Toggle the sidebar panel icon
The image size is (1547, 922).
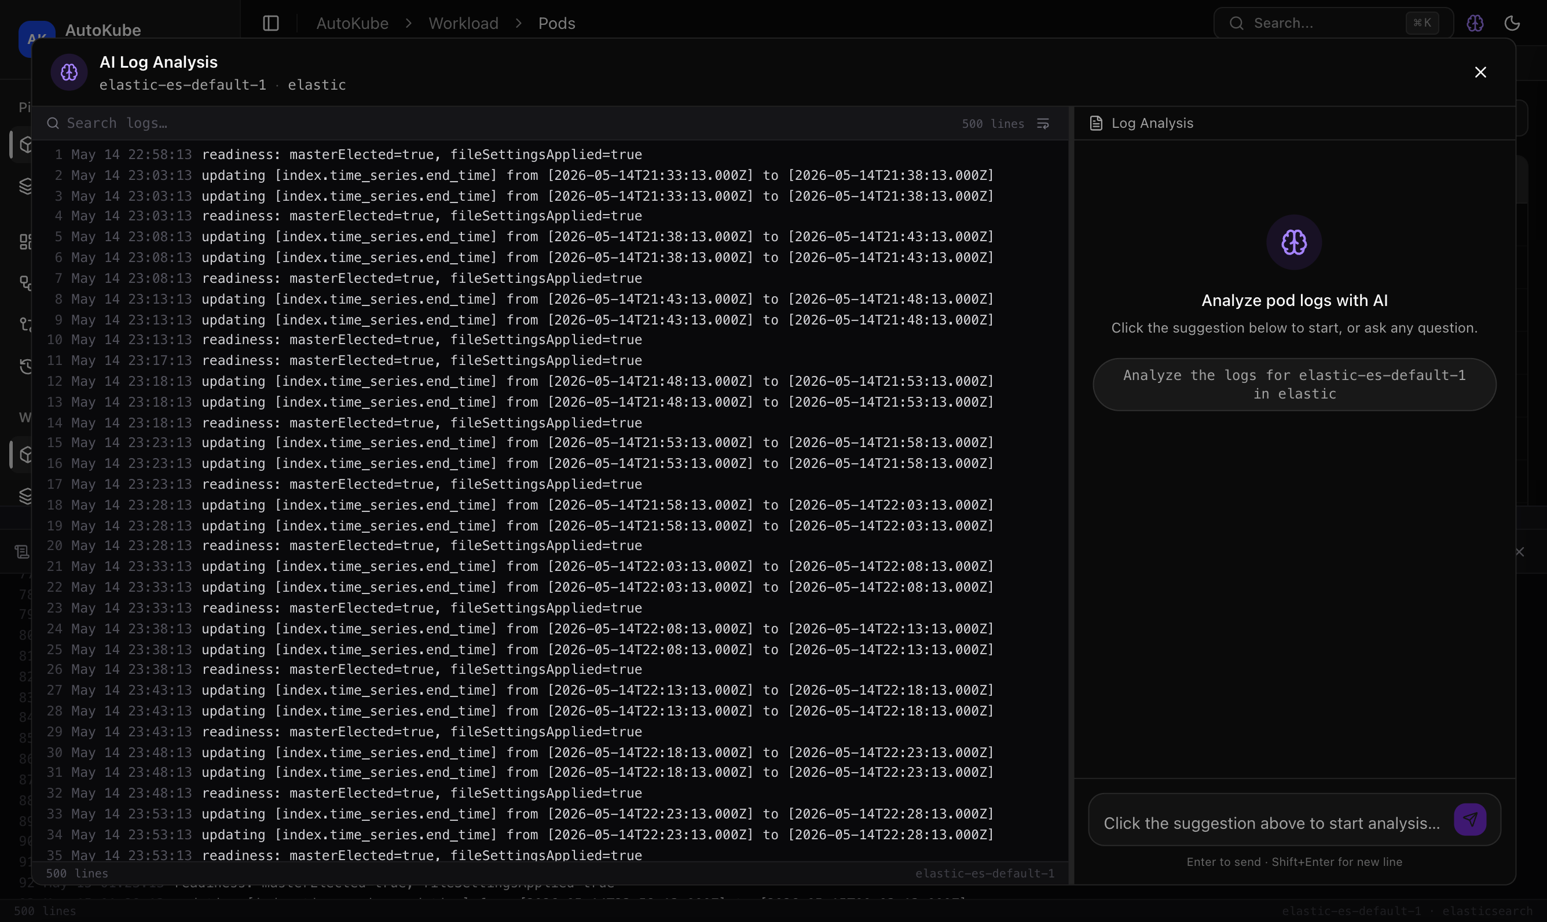tap(270, 24)
